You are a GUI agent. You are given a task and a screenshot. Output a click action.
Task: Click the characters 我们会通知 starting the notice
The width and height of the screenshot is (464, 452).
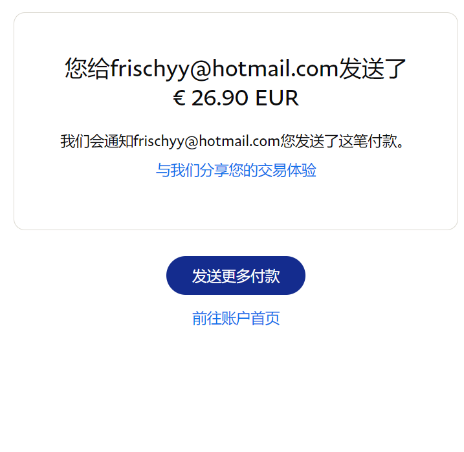(x=97, y=141)
